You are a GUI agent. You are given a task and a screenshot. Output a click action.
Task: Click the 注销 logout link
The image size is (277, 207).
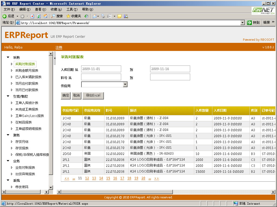[59, 47]
